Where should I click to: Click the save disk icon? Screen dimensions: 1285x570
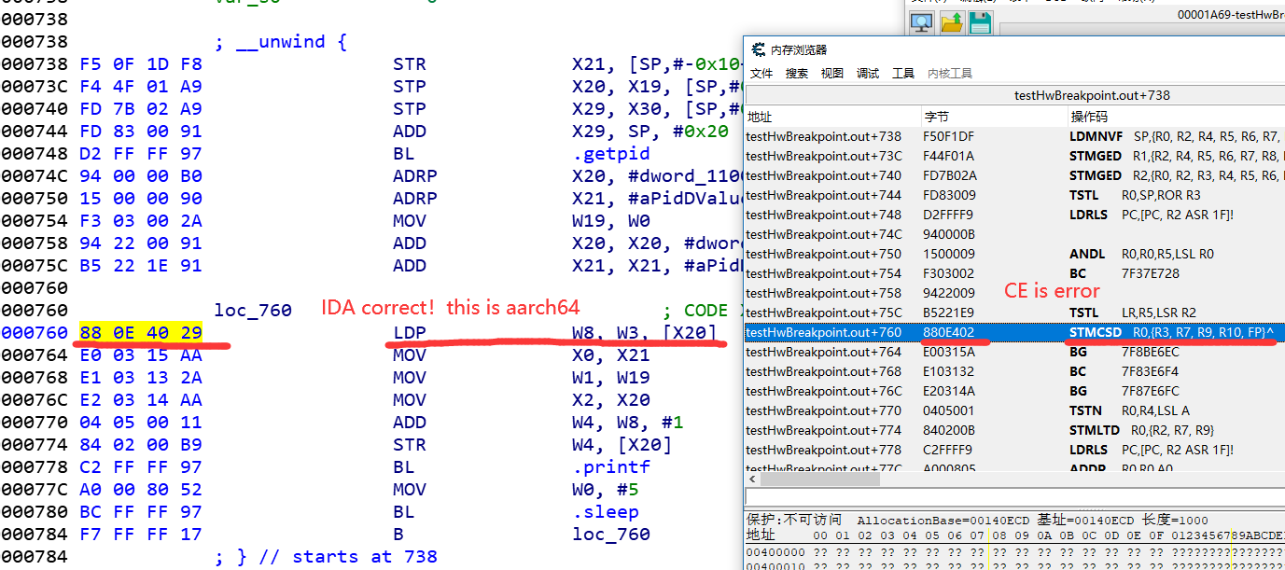979,23
